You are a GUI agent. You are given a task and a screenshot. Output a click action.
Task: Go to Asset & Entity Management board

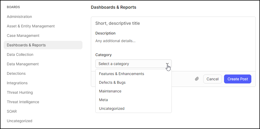31,26
